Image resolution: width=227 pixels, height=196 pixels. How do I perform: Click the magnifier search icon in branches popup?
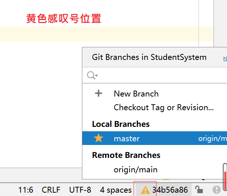(91, 76)
